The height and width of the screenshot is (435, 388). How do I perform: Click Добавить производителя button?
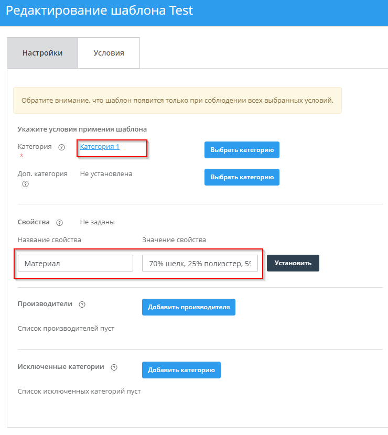tap(189, 307)
